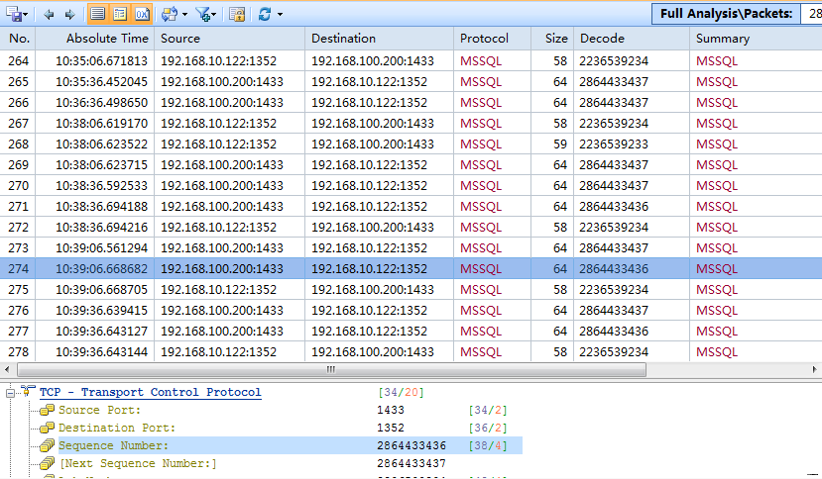
Task: Open the refresh options dropdown arrow
Action: (x=281, y=14)
